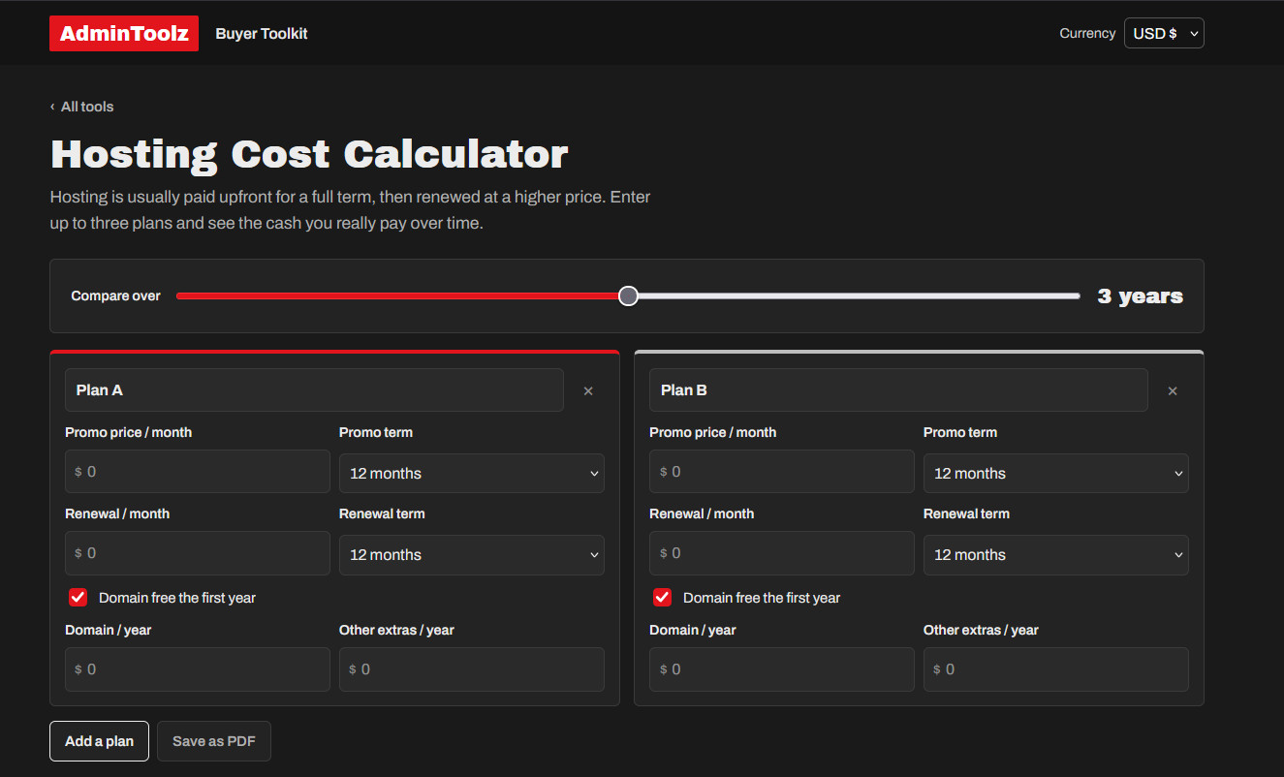This screenshot has height=777, width=1284.
Task: Click the Currency label in the header
Action: tap(1087, 33)
